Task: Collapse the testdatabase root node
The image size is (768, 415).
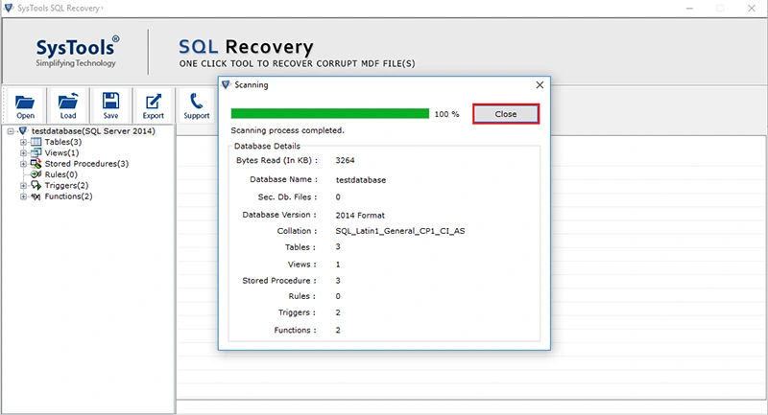Action: 11,131
